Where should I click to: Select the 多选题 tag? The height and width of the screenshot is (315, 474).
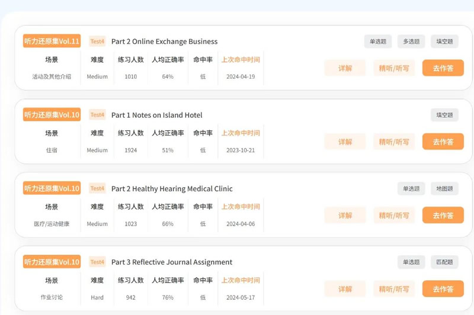[411, 41]
